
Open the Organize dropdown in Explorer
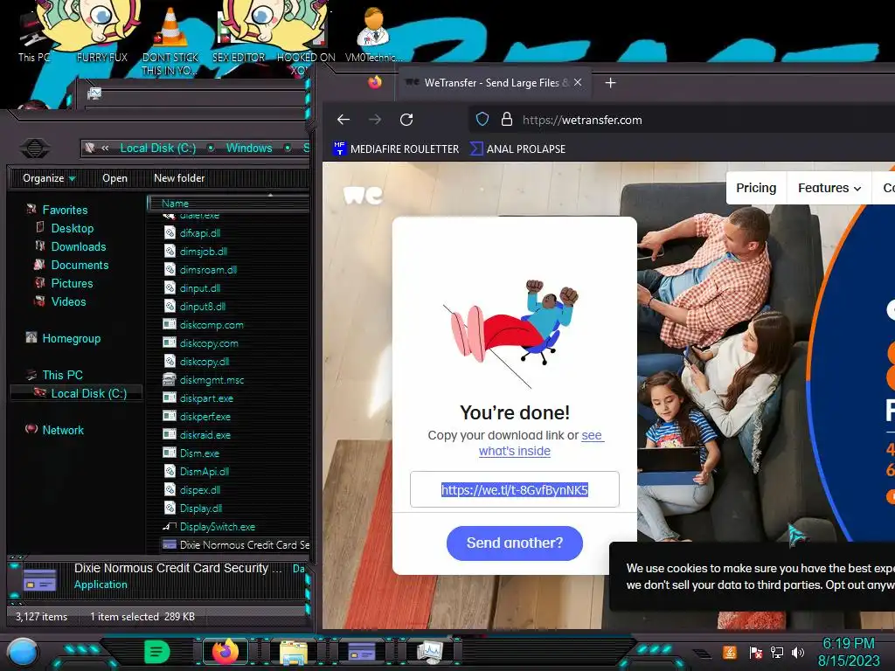pyautogui.click(x=49, y=178)
